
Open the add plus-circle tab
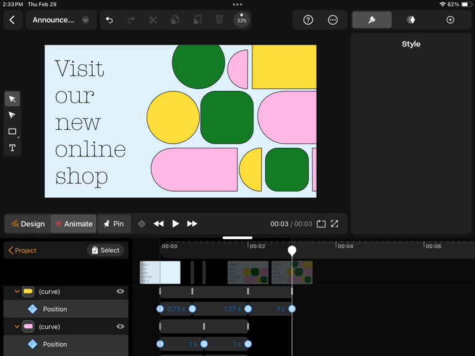coord(450,20)
